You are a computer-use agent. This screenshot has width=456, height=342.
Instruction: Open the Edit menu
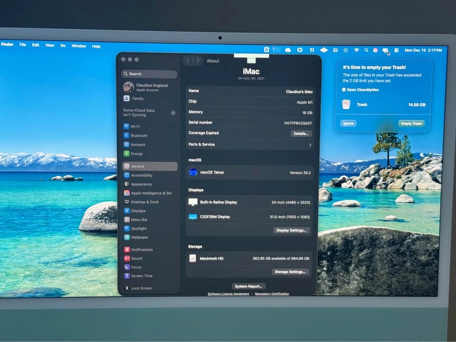click(x=36, y=45)
